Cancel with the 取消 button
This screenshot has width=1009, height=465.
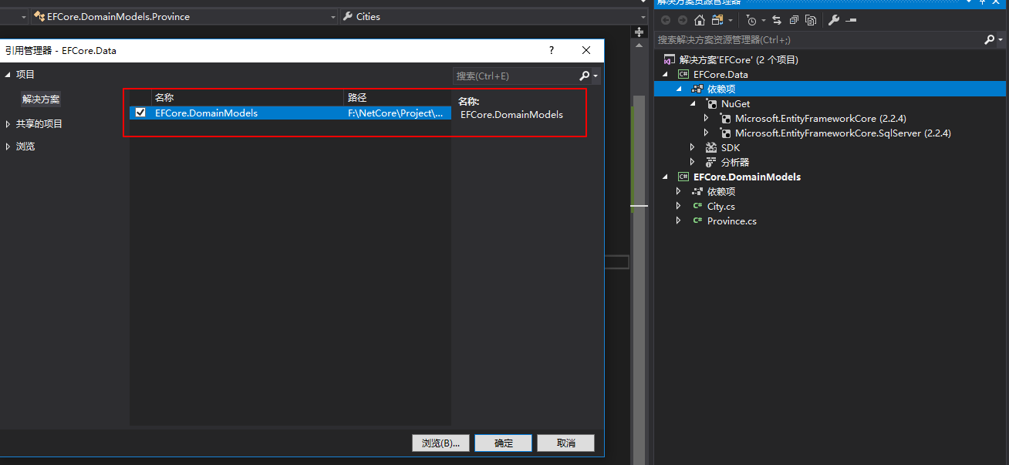click(x=566, y=443)
